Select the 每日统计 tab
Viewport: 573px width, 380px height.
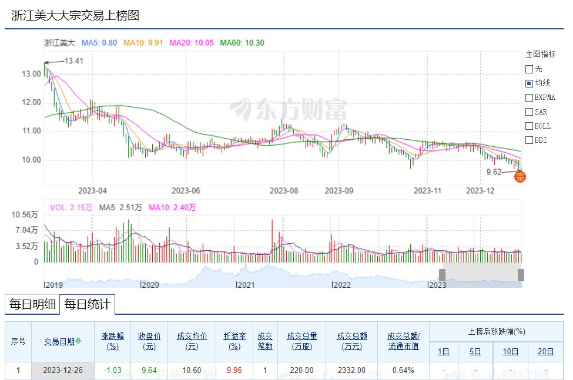coord(87,304)
